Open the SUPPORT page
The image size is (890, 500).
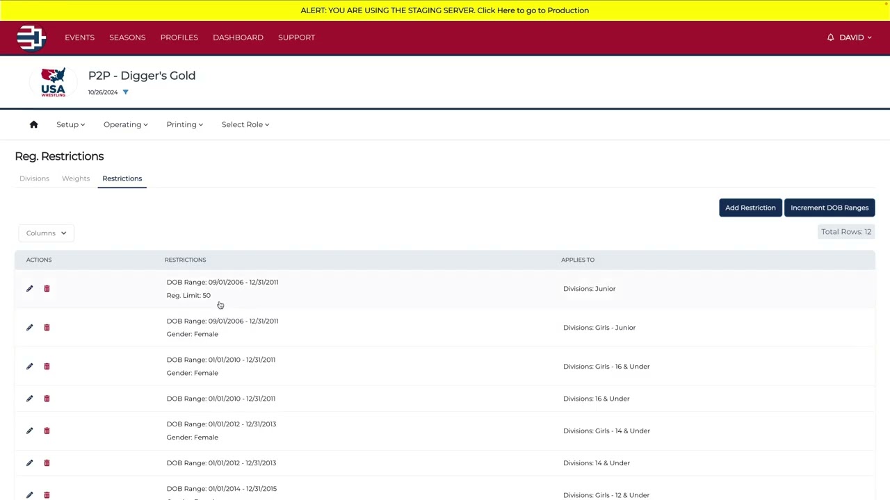(296, 37)
